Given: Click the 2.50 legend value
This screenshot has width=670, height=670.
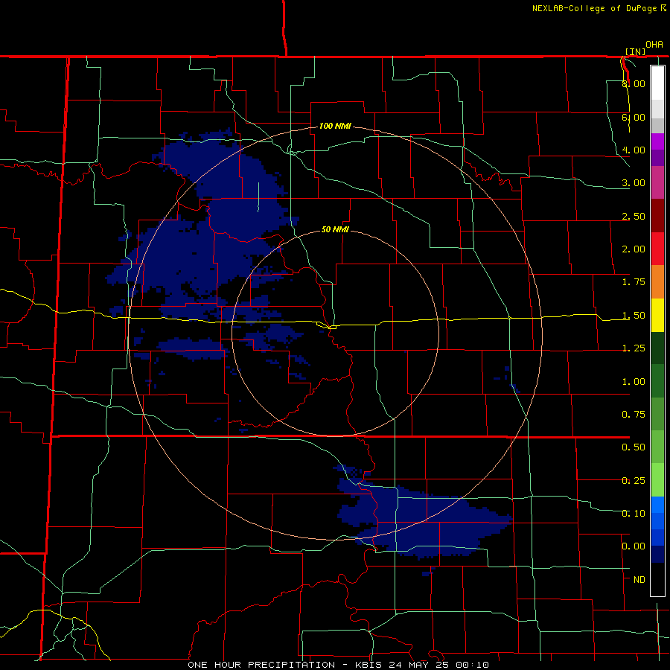Looking at the screenshot, I should (634, 216).
